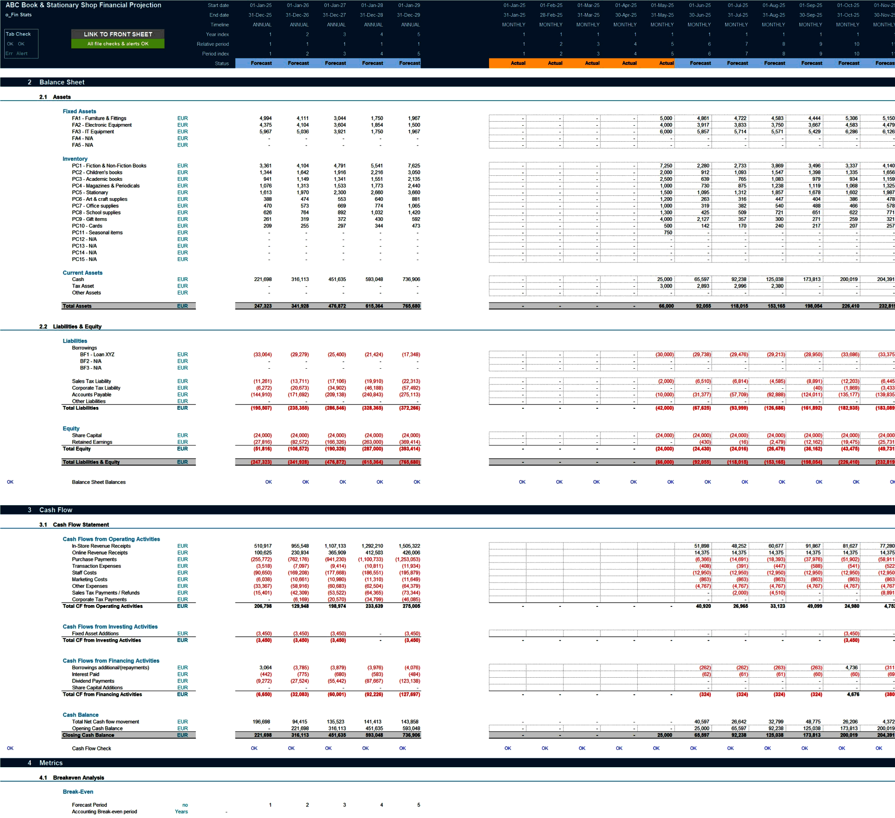Click the Closing Cash Balance label
Screen dimensions: 895x818
click(88, 736)
